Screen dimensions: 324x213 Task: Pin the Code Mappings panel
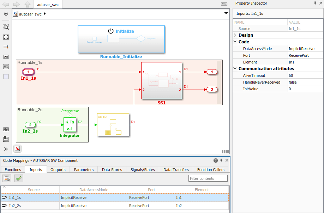[221, 160]
